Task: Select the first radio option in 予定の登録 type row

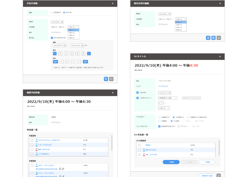Action: click(x=52, y=12)
